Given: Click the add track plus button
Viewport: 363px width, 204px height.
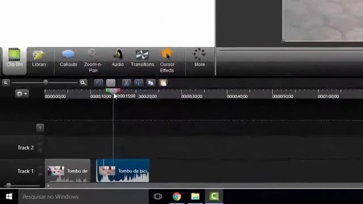Looking at the screenshot, I should click(x=40, y=127).
